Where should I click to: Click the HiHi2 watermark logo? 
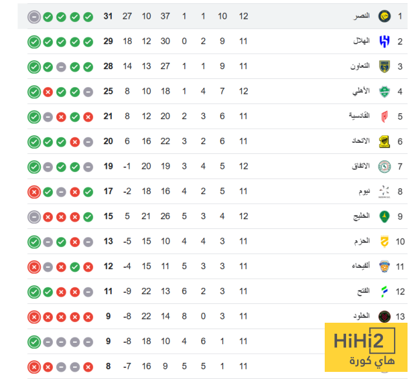click(x=365, y=348)
